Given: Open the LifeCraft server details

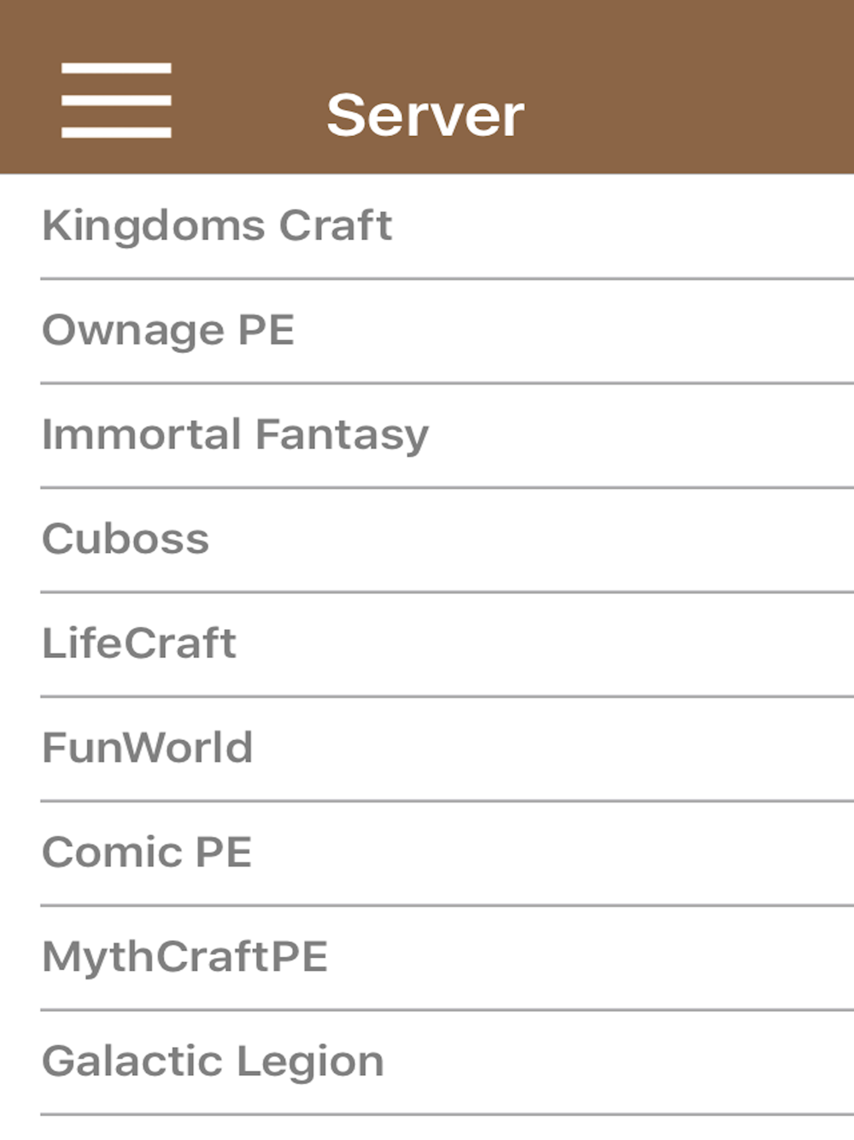Looking at the screenshot, I should tap(427, 643).
